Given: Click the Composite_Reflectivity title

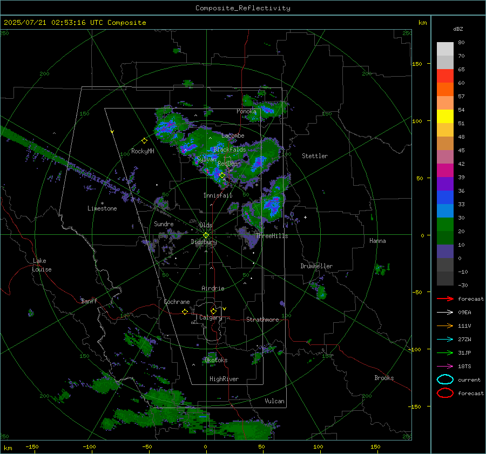Looking at the screenshot, I should coord(243,8).
